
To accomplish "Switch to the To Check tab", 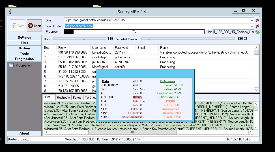I will (90, 98).
